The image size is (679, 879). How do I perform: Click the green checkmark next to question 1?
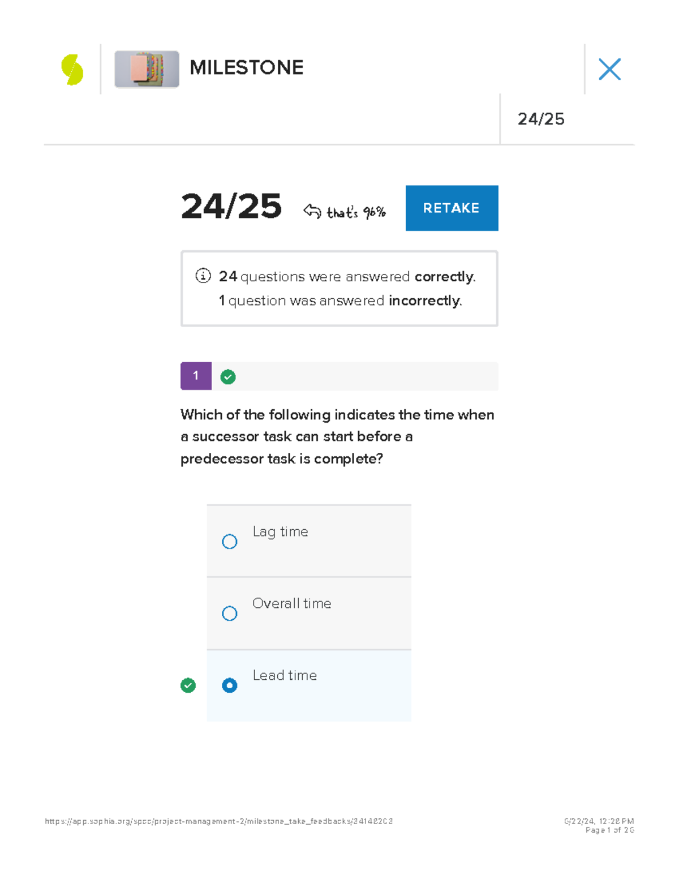tap(228, 376)
